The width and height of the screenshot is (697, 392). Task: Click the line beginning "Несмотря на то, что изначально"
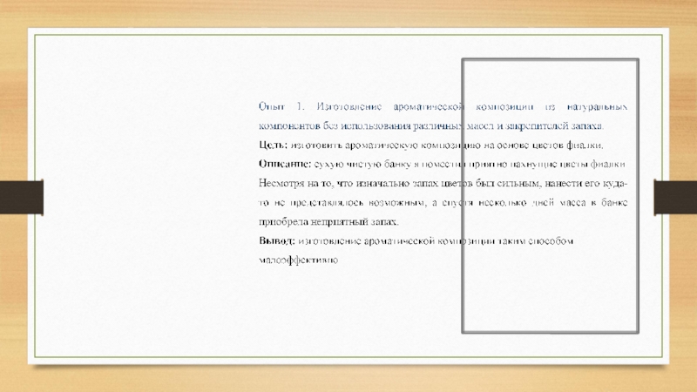click(x=443, y=183)
